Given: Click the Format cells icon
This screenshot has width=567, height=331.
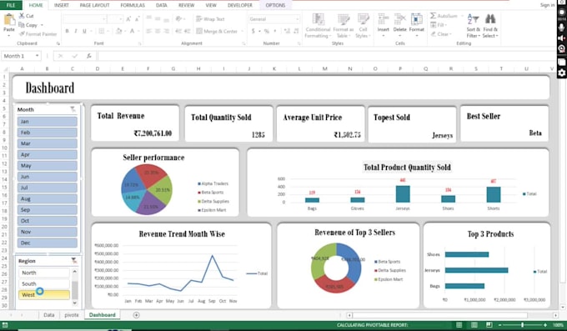Looking at the screenshot, I should click(x=416, y=19).
